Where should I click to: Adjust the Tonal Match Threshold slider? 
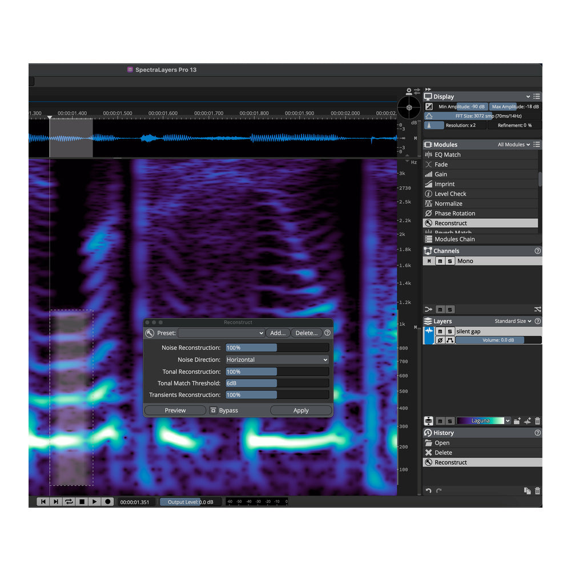(277, 383)
